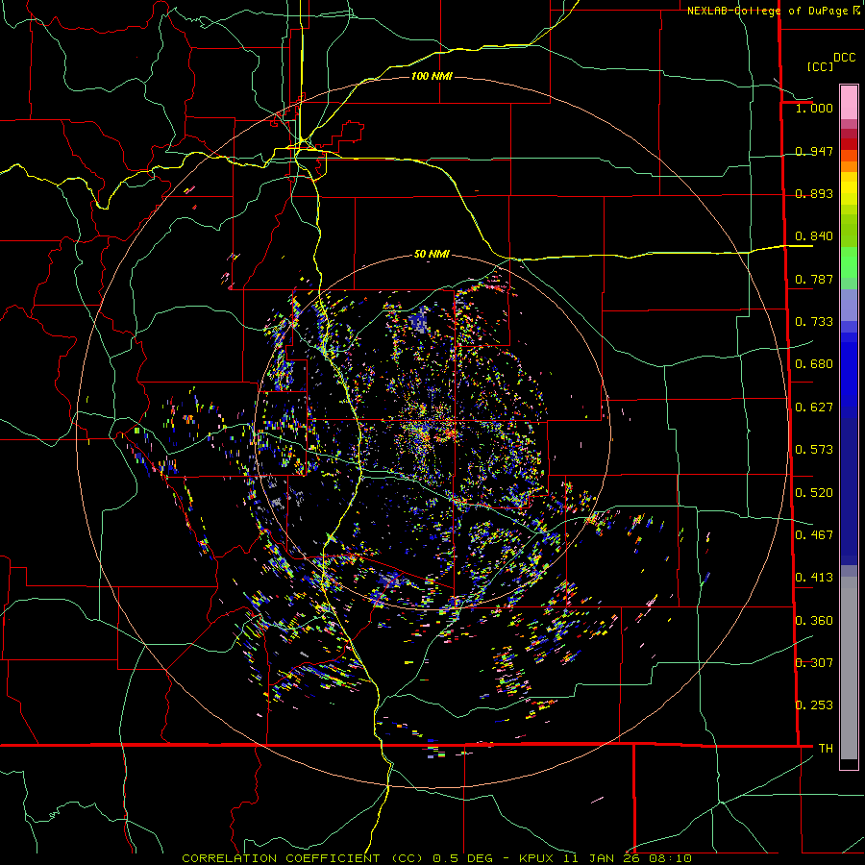Click the 0.360 legend value
This screenshot has width=865, height=865.
814,621
